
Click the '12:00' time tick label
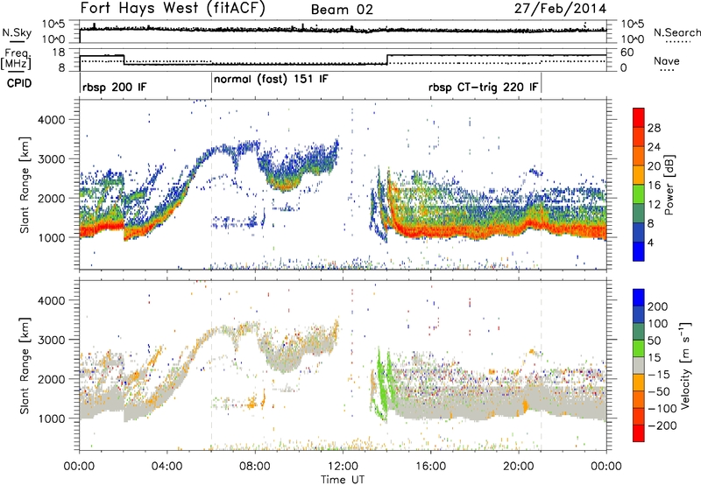(x=343, y=467)
